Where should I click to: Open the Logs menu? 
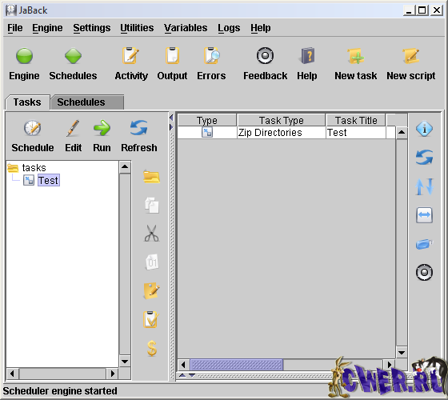click(x=229, y=28)
